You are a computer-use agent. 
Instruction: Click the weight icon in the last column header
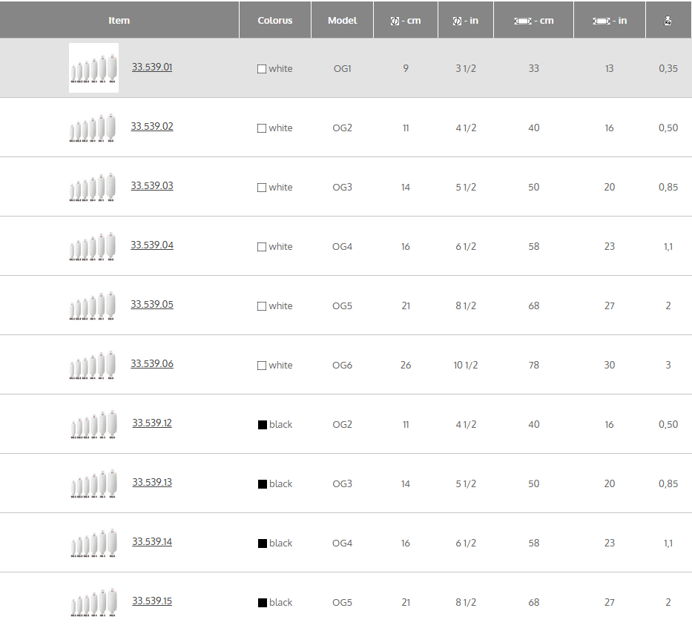[668, 22]
